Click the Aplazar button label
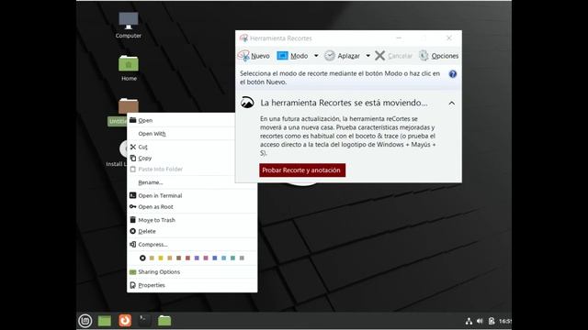This screenshot has height=330, width=588. click(349, 56)
